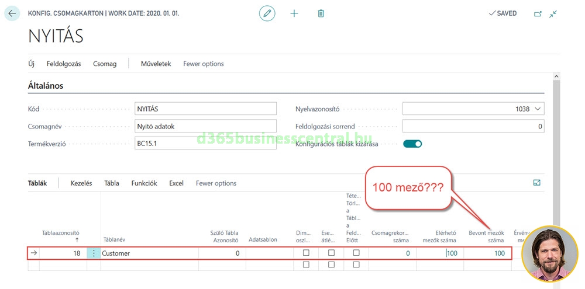585x289 pixels.
Task: Click the trash delete icon
Action: coord(321,13)
